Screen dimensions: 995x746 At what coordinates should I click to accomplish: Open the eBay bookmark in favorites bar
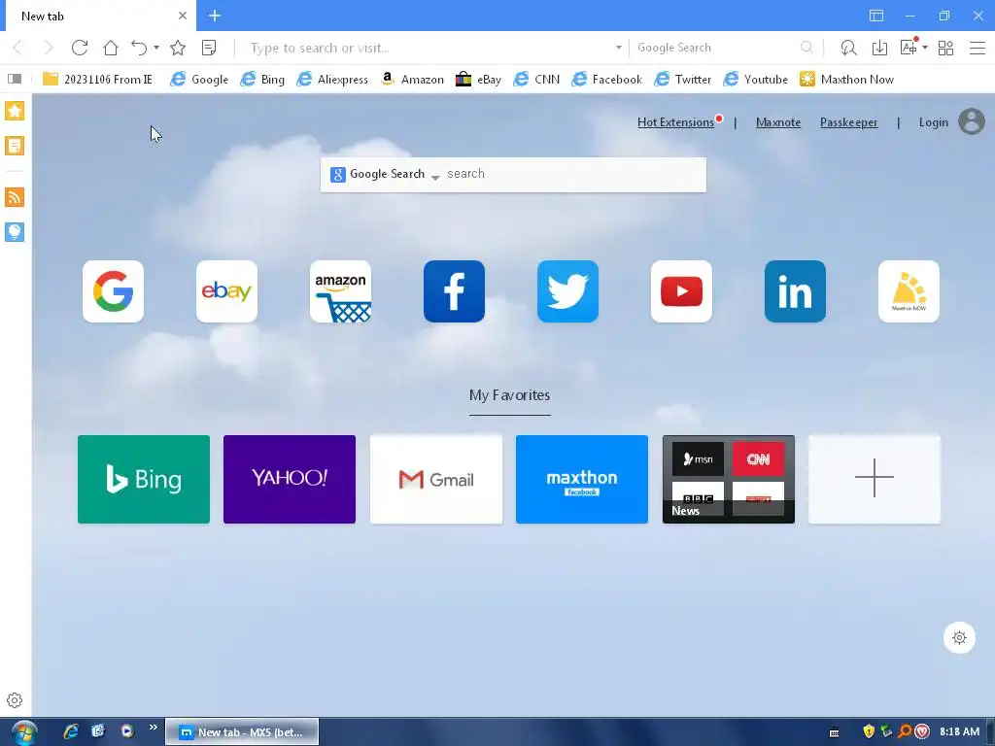pyautogui.click(x=478, y=79)
